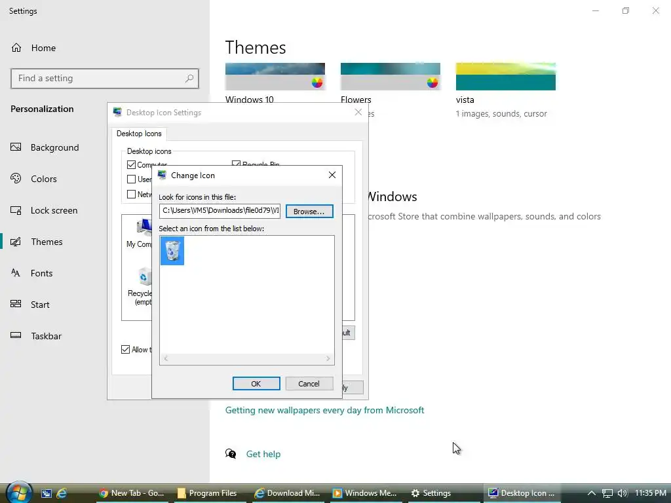The image size is (671, 503).
Task: Click Browse button in Change Icon dialog
Action: click(309, 212)
